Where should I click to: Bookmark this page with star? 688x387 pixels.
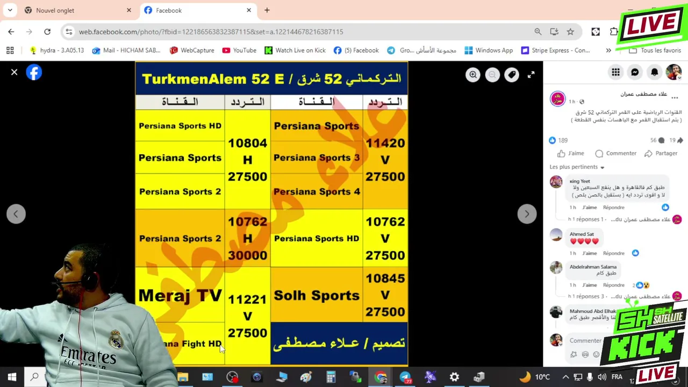coord(570,32)
